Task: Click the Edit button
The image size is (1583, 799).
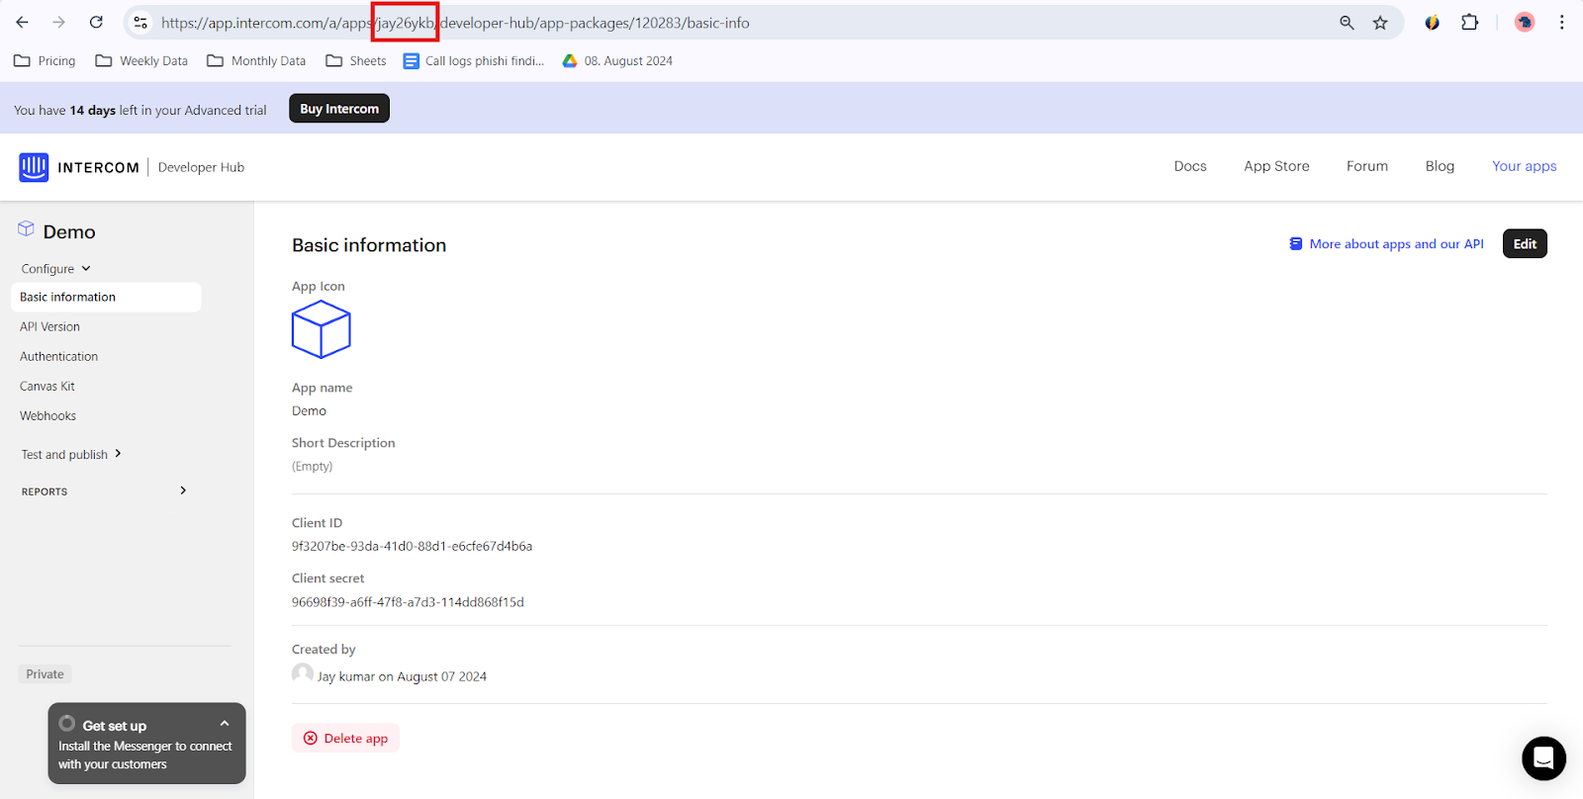Action: tap(1525, 243)
